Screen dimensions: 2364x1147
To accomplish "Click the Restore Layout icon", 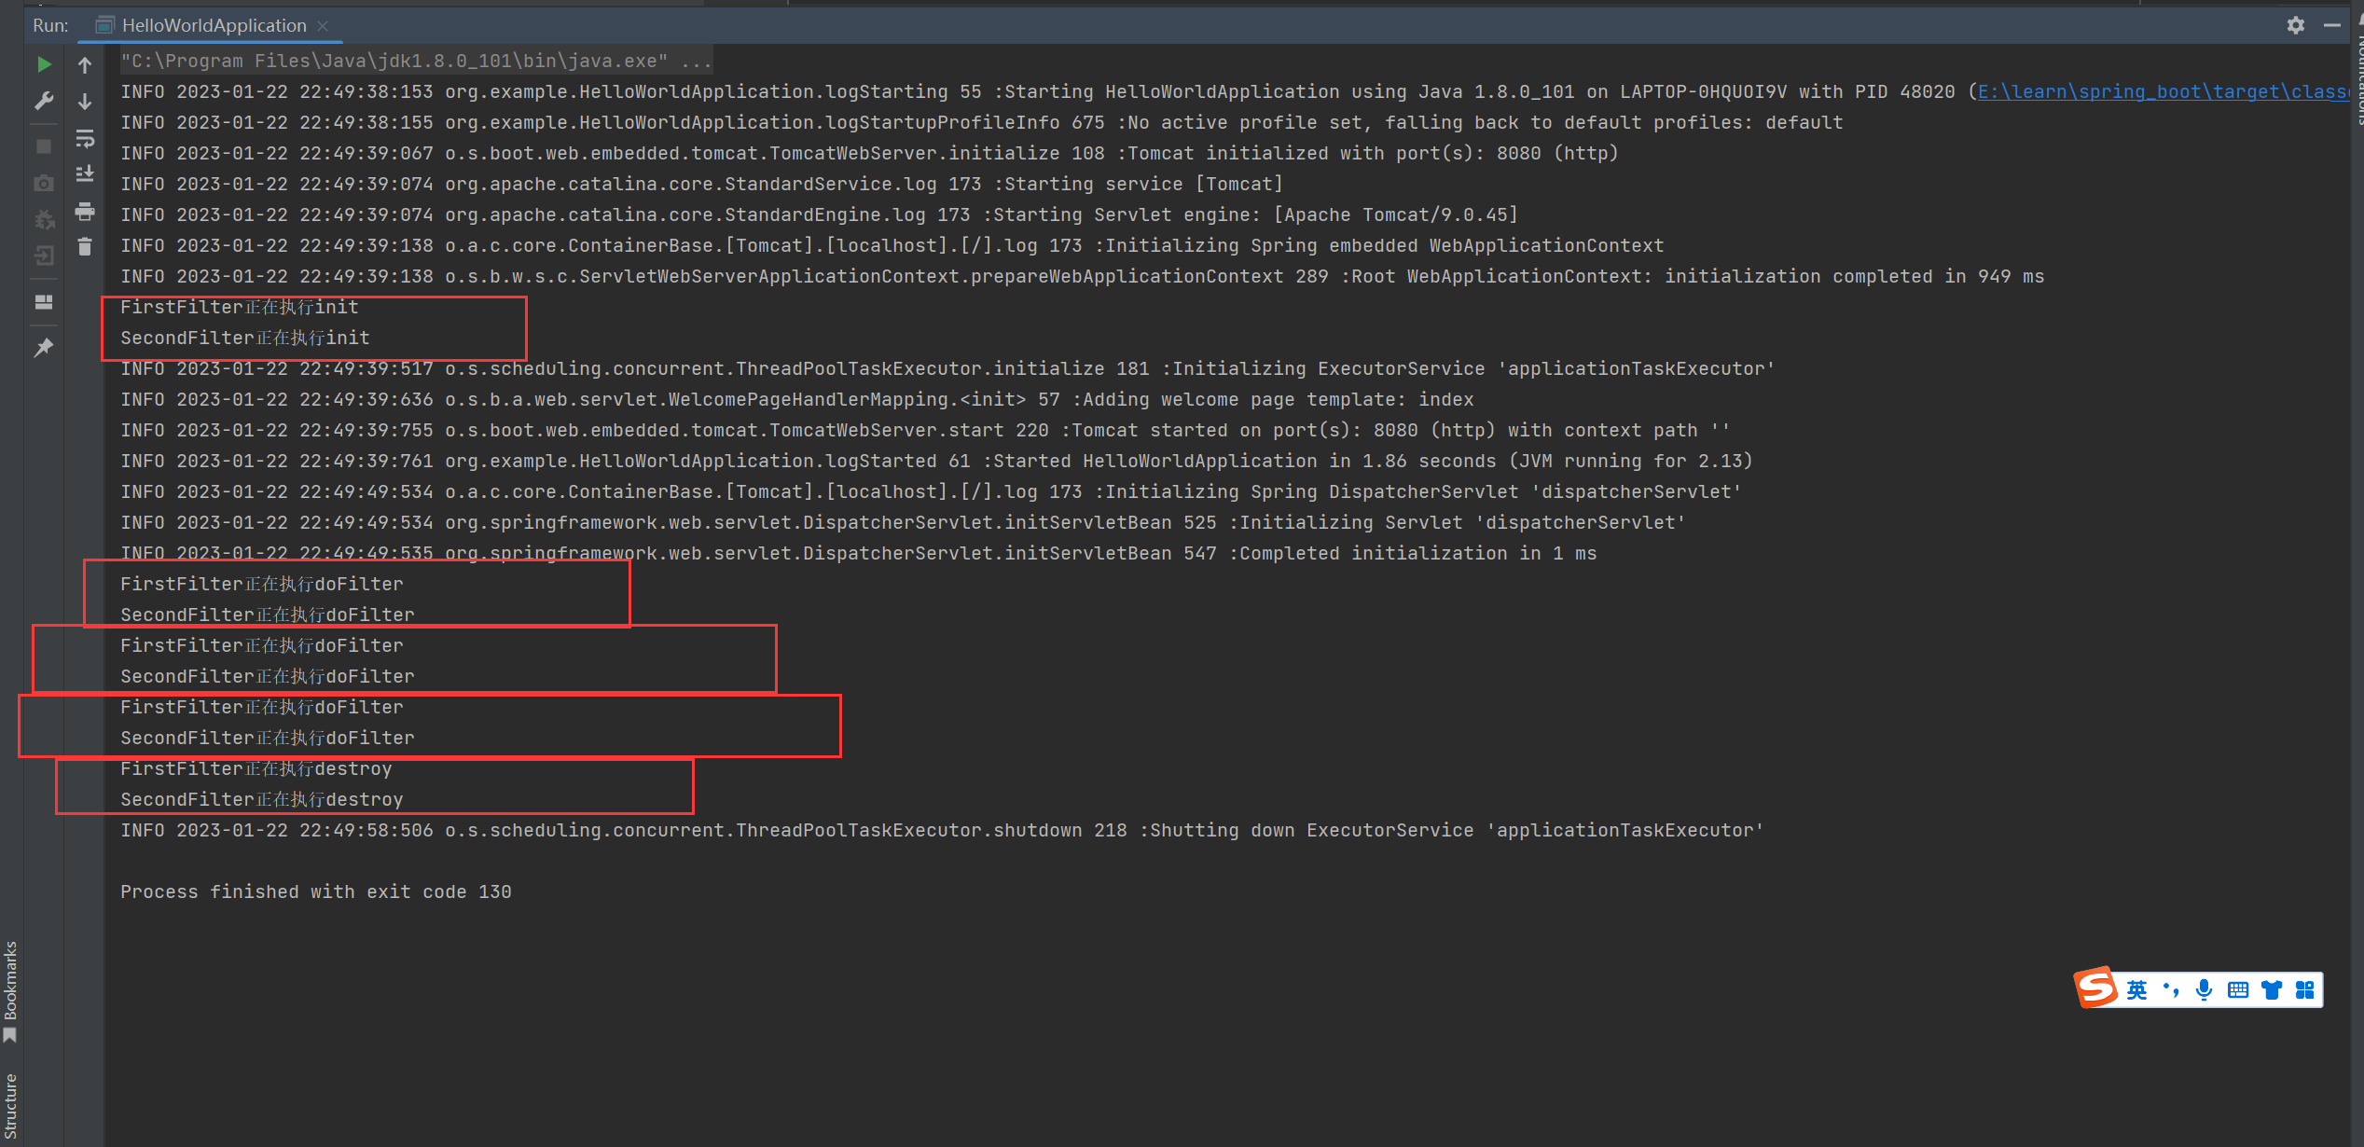I will tap(44, 302).
